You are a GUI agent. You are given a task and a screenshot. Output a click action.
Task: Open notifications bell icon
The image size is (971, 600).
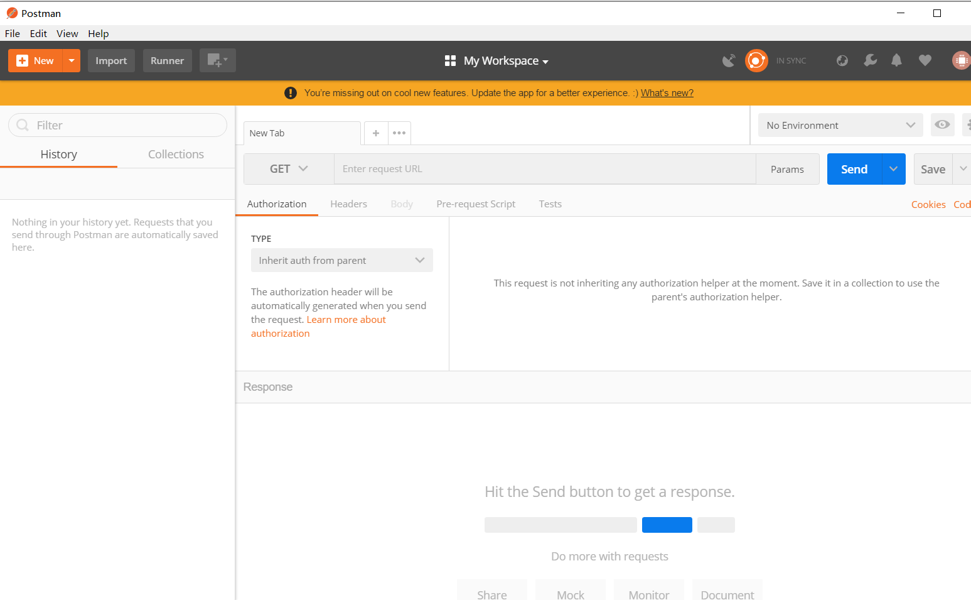pos(896,60)
